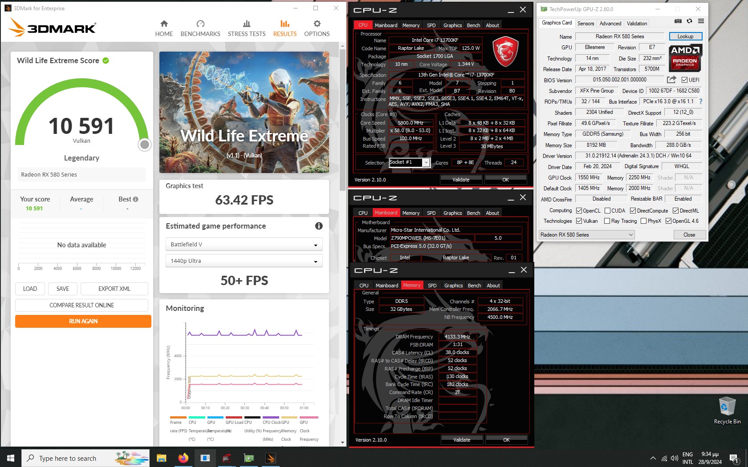Click the Save result button
Viewport: 748px width, 467px height.
click(63, 289)
